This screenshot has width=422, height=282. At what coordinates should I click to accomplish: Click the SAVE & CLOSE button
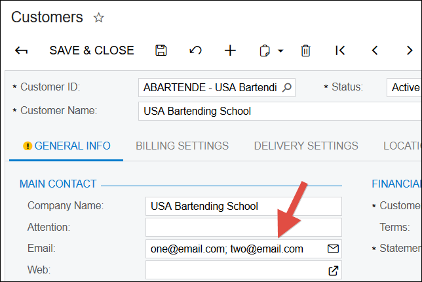tap(92, 50)
